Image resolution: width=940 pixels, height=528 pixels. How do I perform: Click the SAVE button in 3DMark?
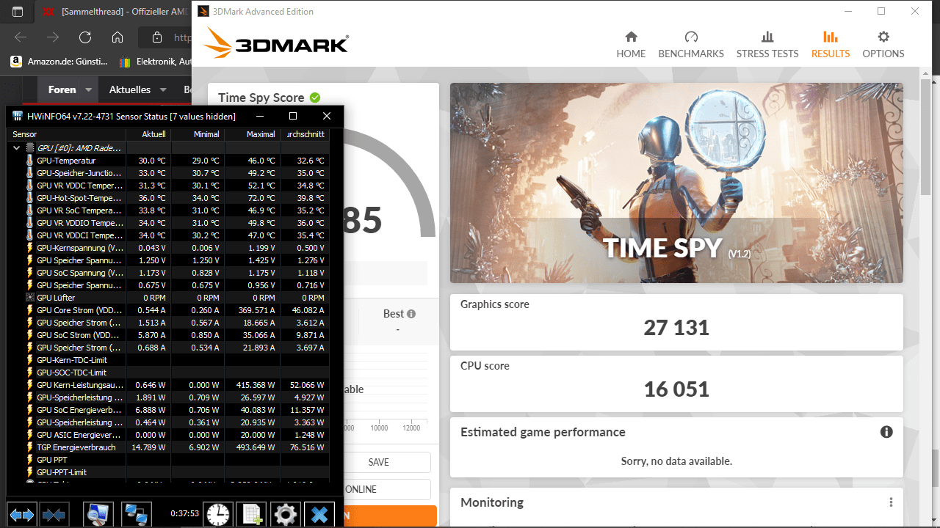379,462
